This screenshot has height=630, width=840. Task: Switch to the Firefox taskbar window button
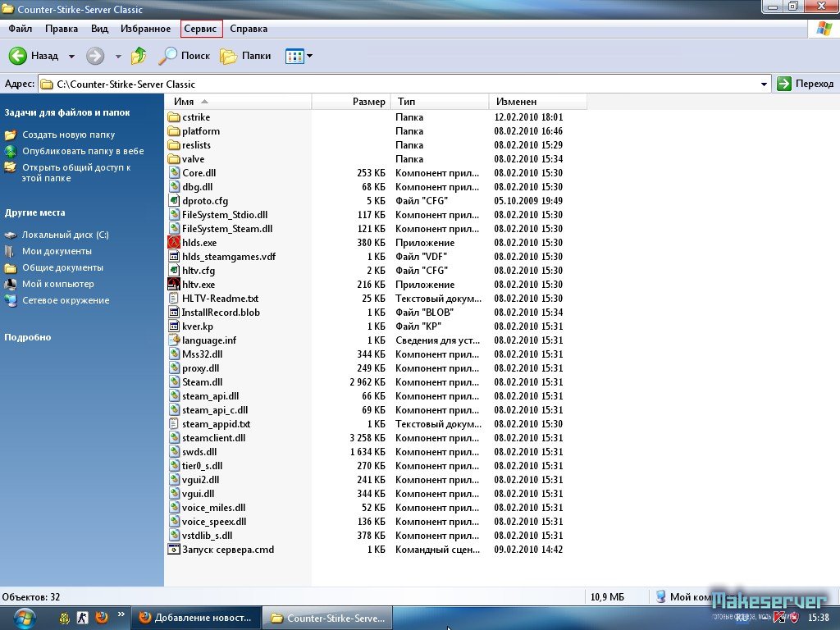click(196, 618)
